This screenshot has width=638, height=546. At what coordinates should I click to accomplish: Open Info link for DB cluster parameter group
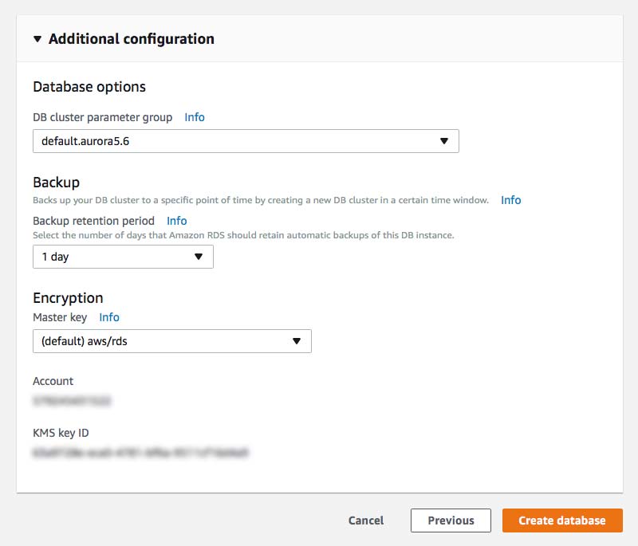[x=195, y=117]
